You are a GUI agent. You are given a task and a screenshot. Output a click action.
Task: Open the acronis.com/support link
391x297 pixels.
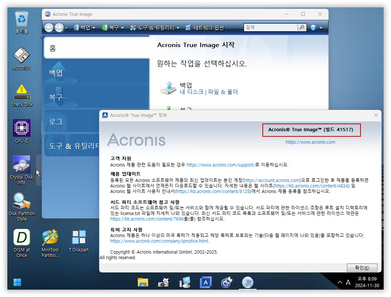coord(221,165)
